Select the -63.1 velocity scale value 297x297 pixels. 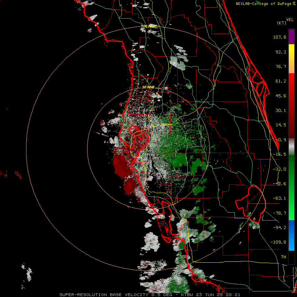(x=280, y=198)
